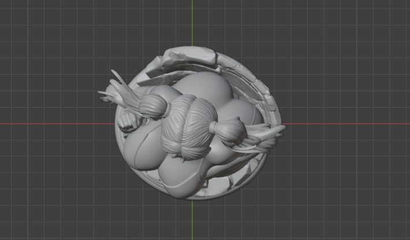Select the hair tie on the right bun
This screenshot has height=240, width=410.
pos(213,127)
